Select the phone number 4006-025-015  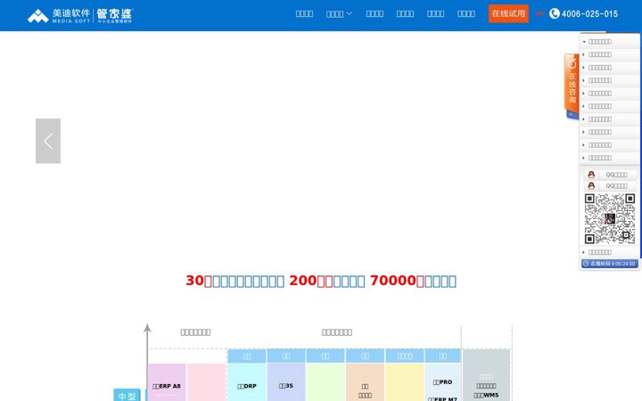click(x=589, y=14)
